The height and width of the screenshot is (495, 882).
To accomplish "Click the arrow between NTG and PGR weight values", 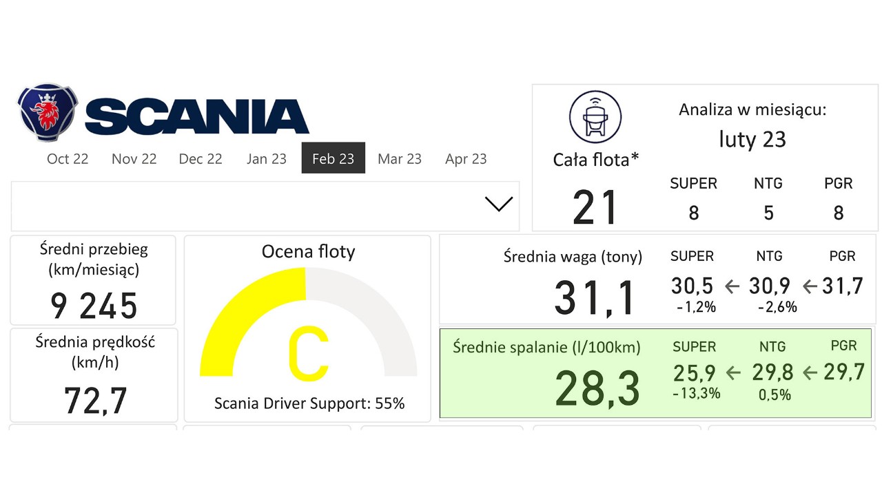I will pyautogui.click(x=810, y=285).
